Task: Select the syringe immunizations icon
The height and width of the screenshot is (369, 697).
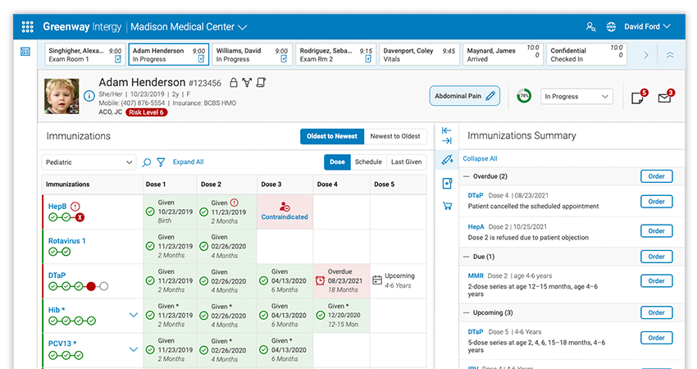Action: [x=447, y=159]
